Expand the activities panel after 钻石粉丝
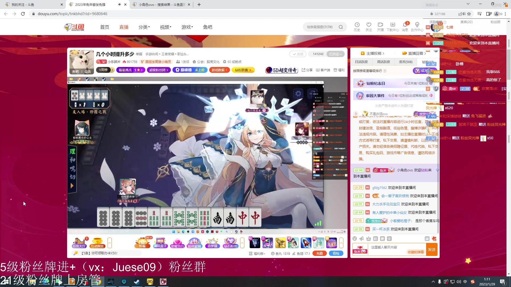Image resolution: width=511 pixels, height=287 pixels. click(242, 243)
